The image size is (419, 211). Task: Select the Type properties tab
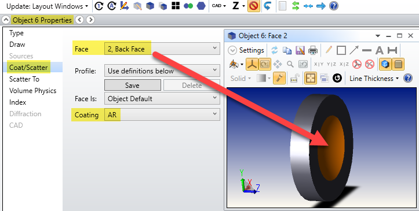(17, 33)
